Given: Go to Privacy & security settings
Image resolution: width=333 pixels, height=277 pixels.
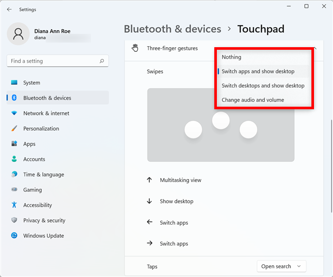Looking at the screenshot, I should [58, 220].
